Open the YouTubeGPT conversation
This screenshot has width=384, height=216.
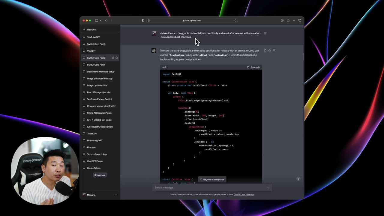[x=100, y=37]
